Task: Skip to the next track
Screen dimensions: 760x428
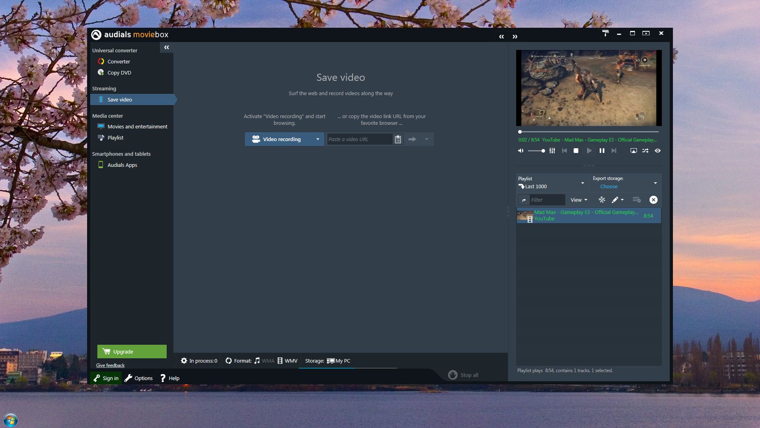Action: 614,151
